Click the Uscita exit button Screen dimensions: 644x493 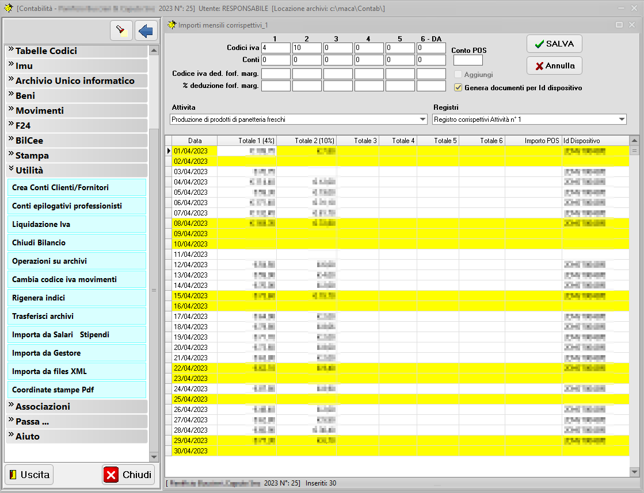(x=29, y=475)
